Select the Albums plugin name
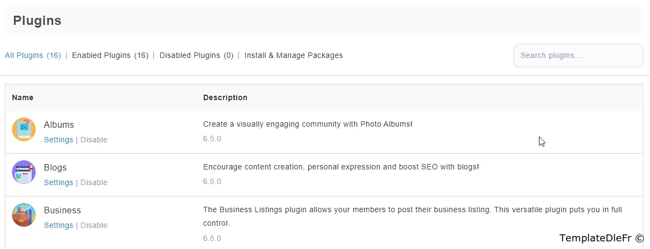Image resolution: width=650 pixels, height=249 pixels. tap(59, 124)
